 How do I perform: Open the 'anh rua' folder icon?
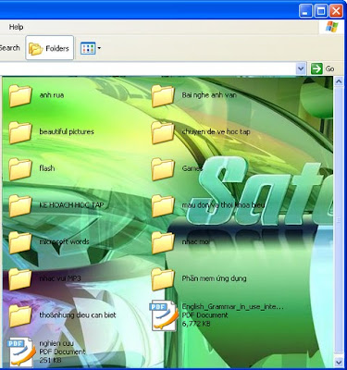pos(20,96)
